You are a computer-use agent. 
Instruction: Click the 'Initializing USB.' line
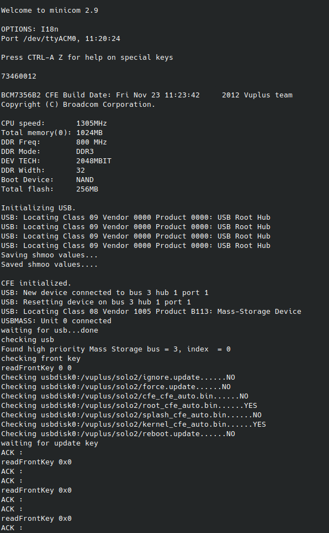click(x=38, y=208)
